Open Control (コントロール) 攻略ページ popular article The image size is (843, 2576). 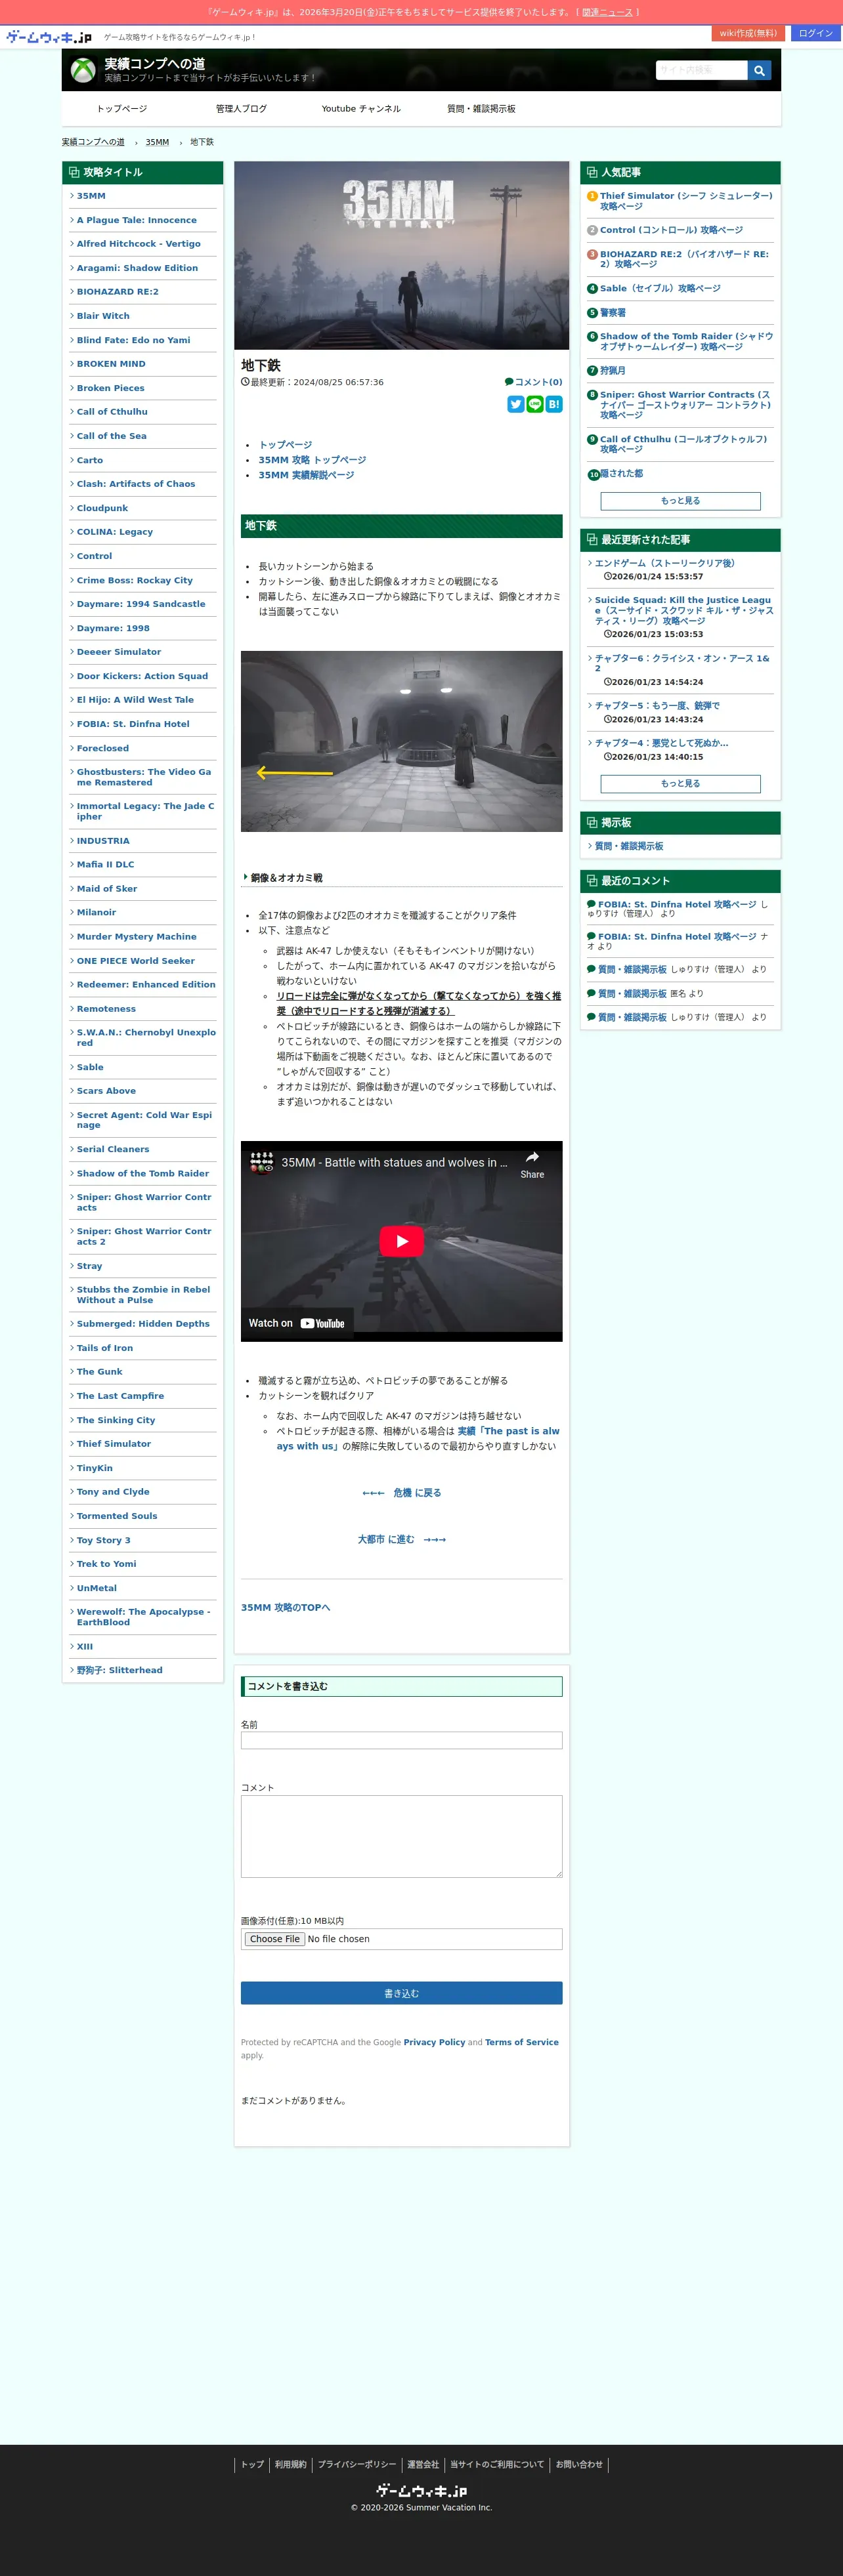click(672, 230)
